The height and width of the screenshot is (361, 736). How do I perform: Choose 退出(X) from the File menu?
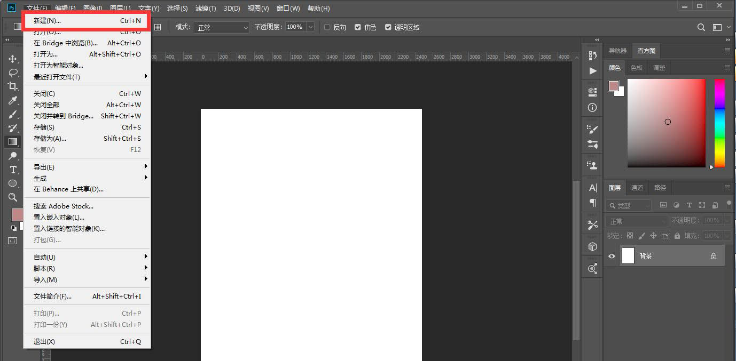87,342
